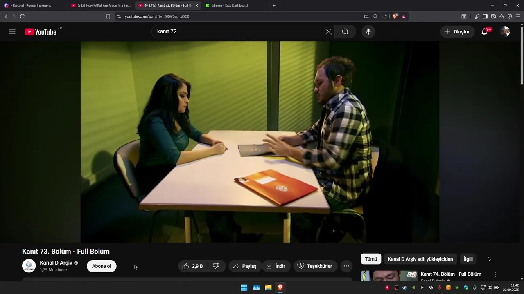Subscribe with Abone ol button
The image size is (524, 294).
point(102,266)
